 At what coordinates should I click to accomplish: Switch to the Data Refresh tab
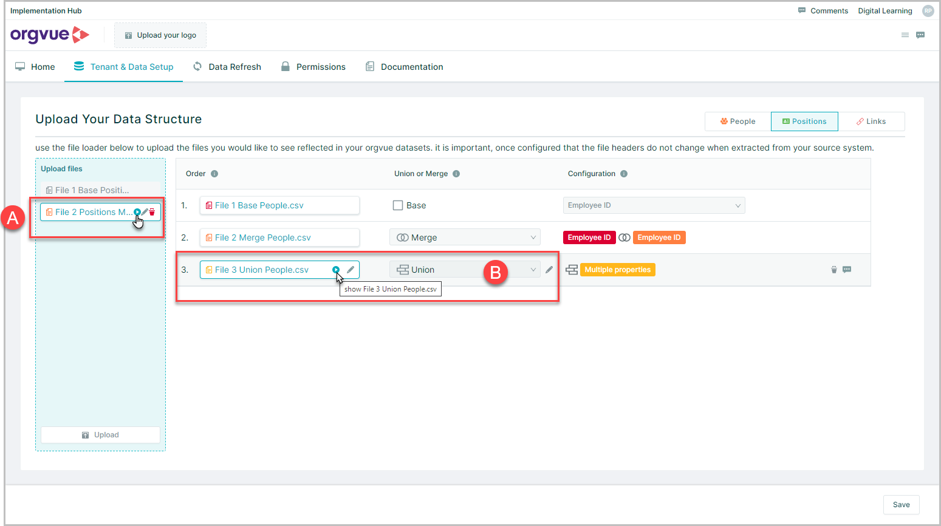coord(227,67)
